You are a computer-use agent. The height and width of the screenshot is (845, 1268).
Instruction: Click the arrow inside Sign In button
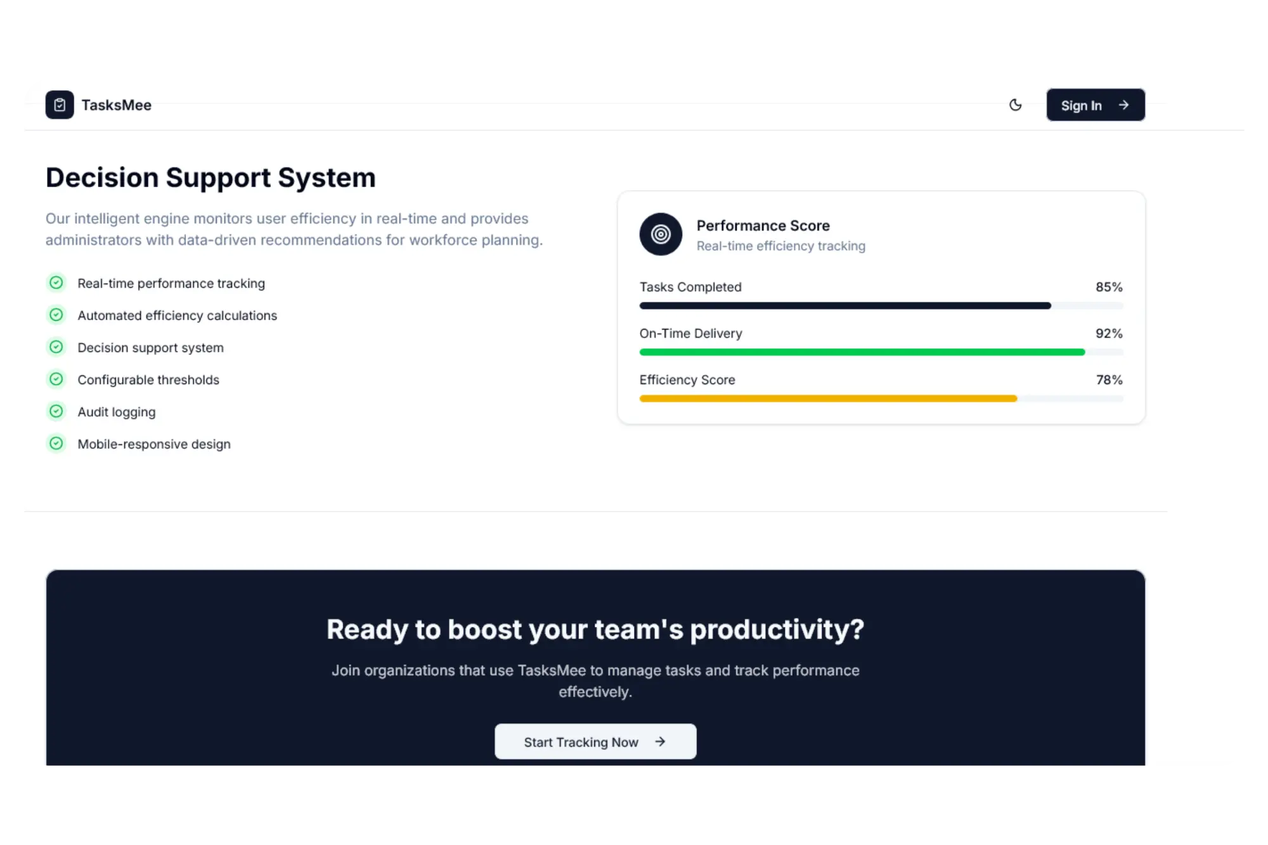[x=1123, y=105]
